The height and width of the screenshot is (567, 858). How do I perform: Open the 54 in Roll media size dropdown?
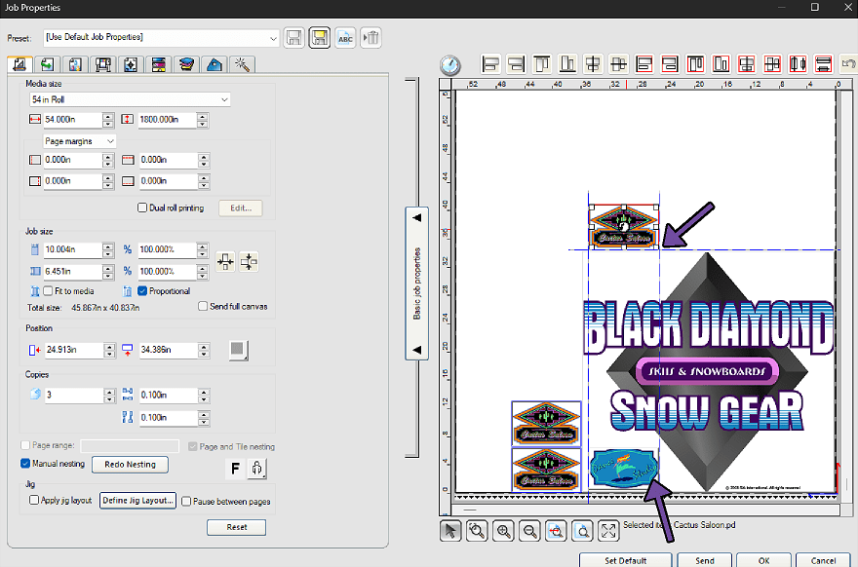[130, 99]
